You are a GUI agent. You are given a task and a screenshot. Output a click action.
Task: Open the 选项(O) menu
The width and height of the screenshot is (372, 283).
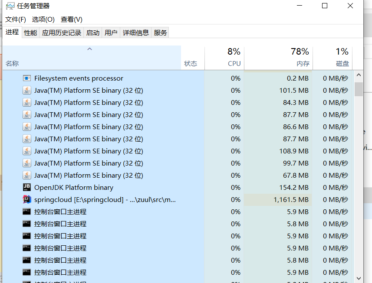pyautogui.click(x=43, y=20)
